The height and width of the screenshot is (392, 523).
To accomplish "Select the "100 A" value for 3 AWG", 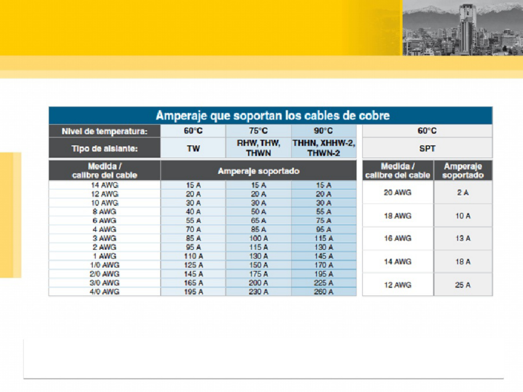I will pos(258,239).
